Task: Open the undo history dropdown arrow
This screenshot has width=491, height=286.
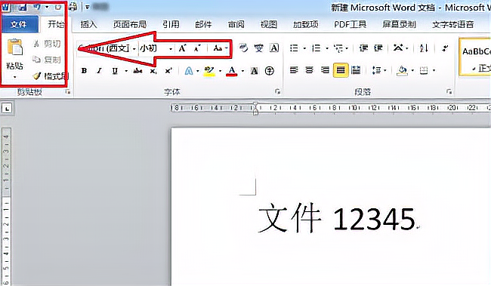Action: pos(47,7)
